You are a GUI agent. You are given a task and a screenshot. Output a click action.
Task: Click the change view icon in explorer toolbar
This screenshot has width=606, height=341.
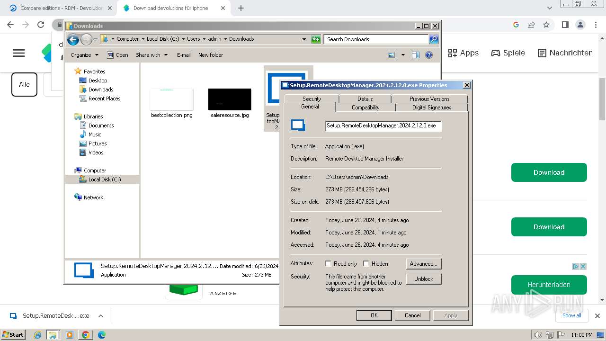click(x=392, y=55)
